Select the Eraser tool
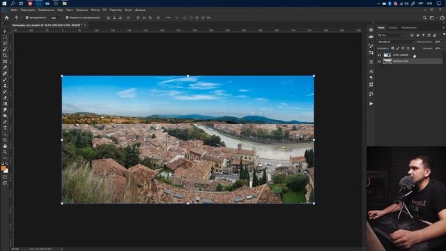This screenshot has height=251, width=446. [x=5, y=98]
